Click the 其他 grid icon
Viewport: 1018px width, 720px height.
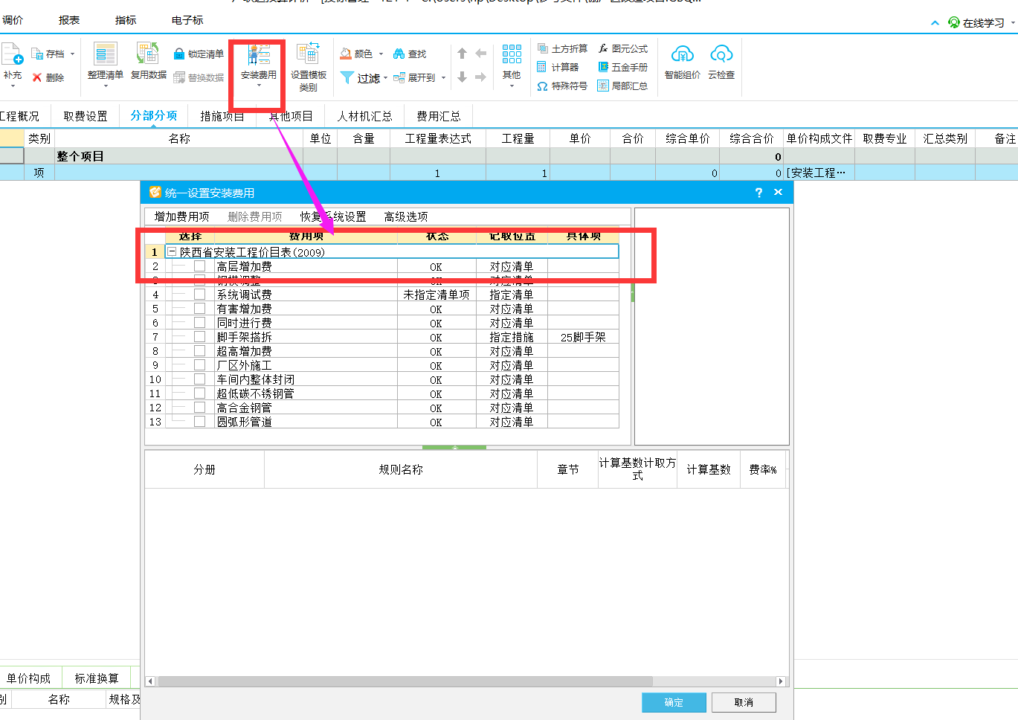[512, 54]
